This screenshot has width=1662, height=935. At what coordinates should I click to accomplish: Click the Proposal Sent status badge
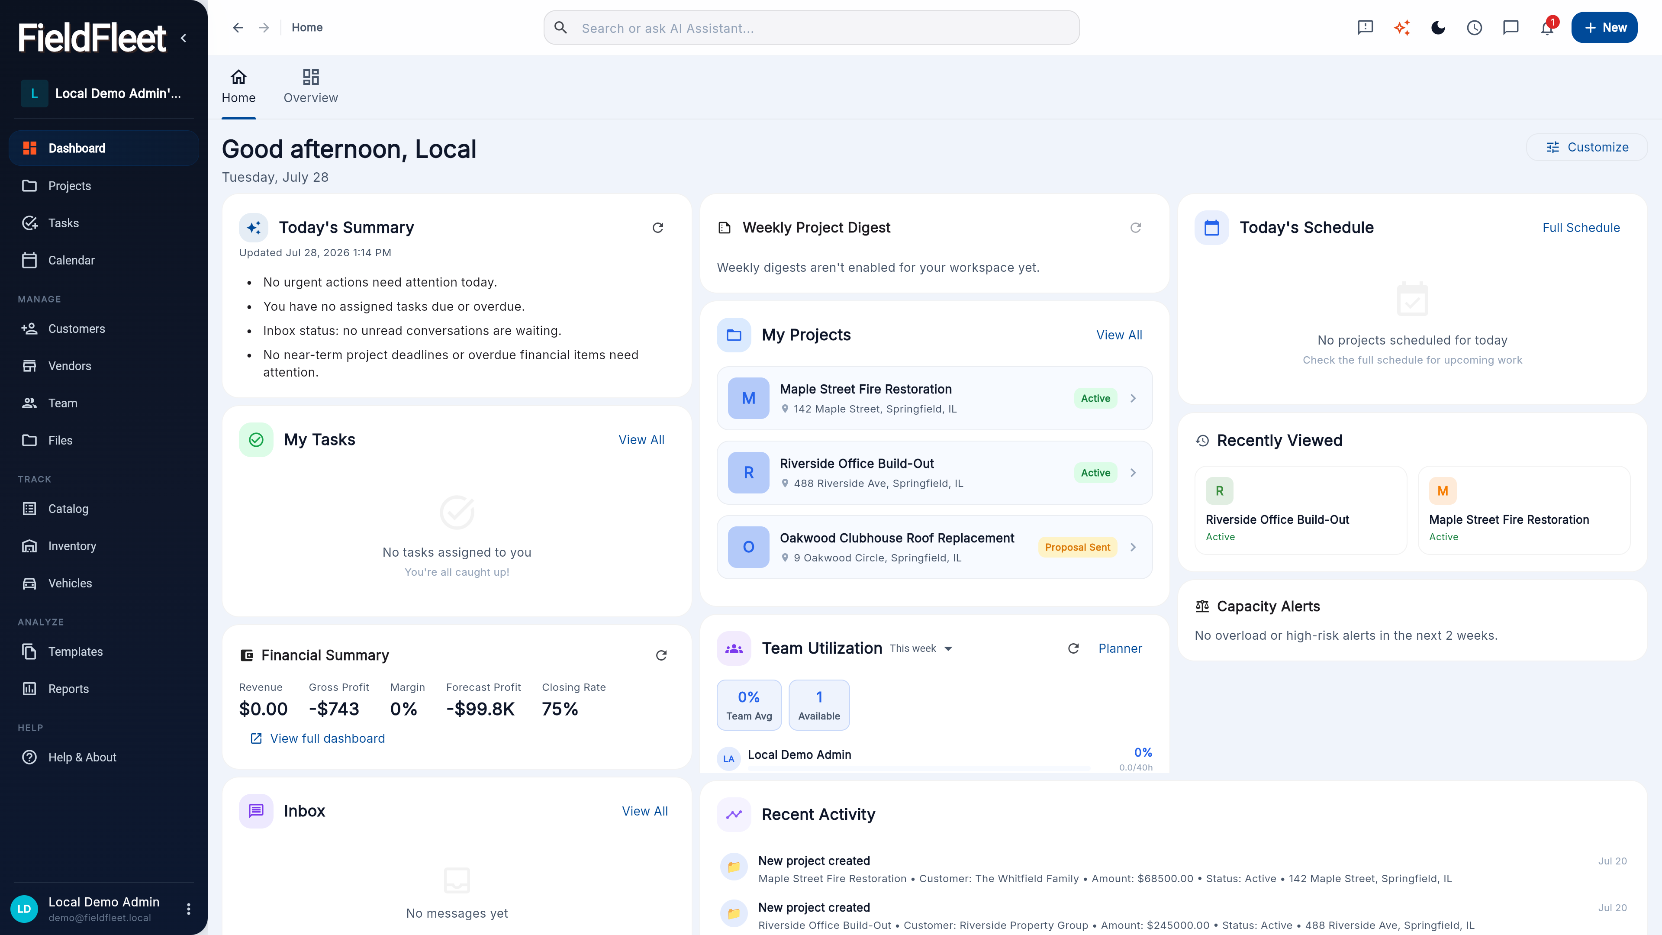click(x=1077, y=547)
